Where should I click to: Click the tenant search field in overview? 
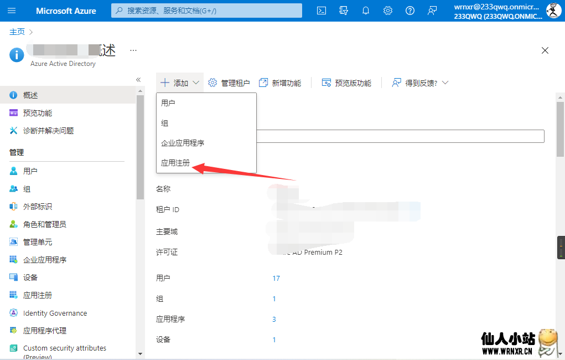[x=400, y=136]
